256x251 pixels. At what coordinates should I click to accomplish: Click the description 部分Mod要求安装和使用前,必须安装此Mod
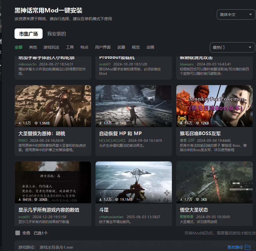[130, 71]
